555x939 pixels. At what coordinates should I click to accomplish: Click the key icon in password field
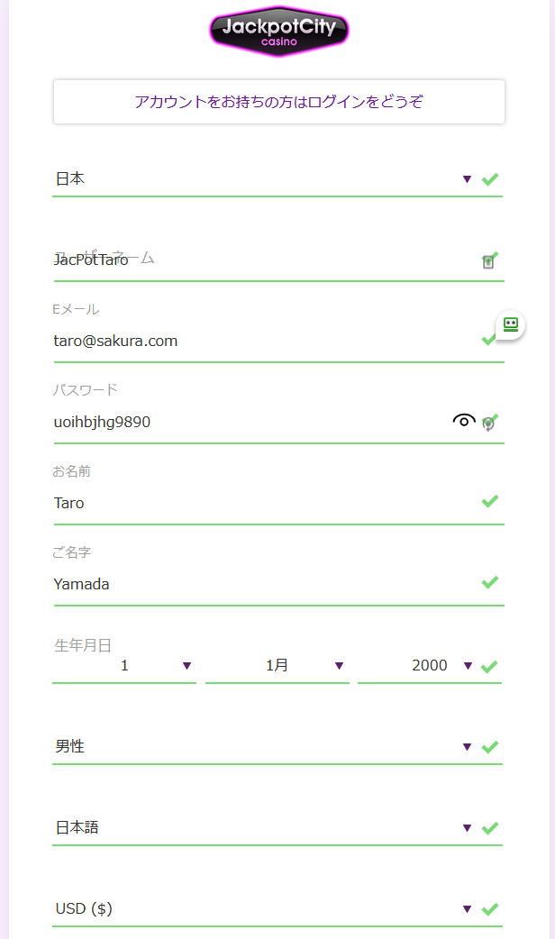pos(488,424)
